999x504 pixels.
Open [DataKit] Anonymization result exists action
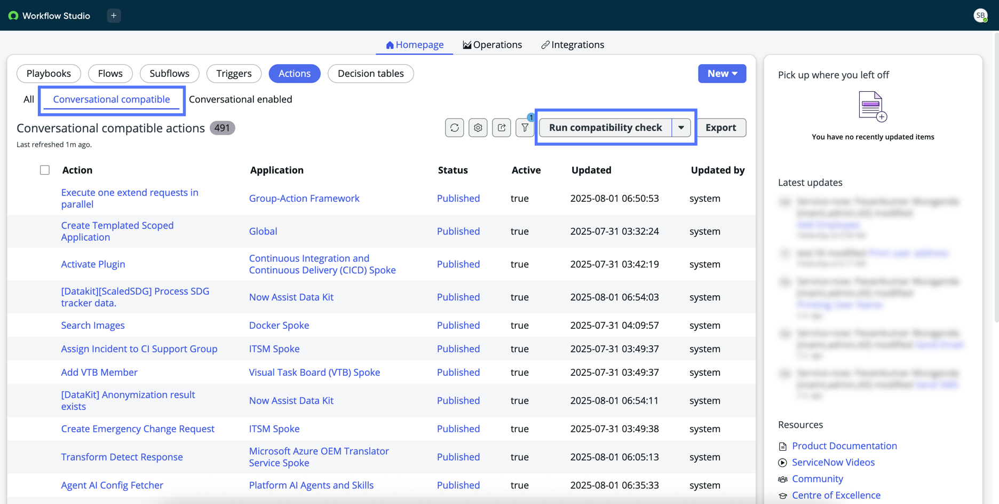coord(128,400)
